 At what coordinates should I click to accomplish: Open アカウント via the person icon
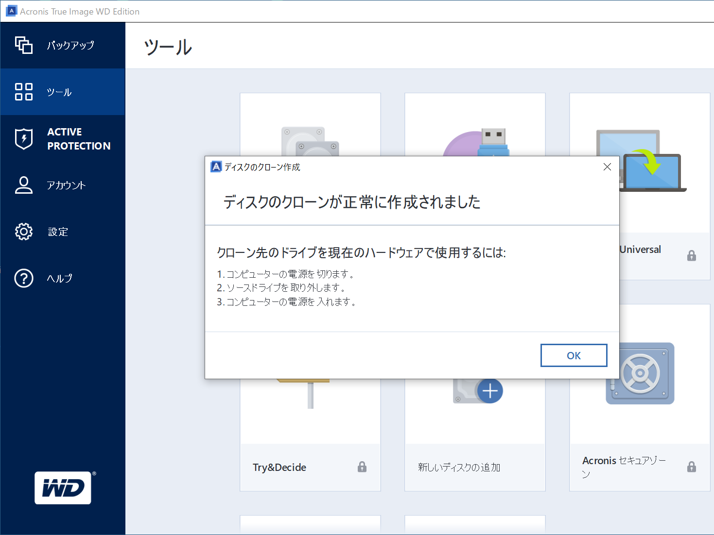[x=23, y=185]
